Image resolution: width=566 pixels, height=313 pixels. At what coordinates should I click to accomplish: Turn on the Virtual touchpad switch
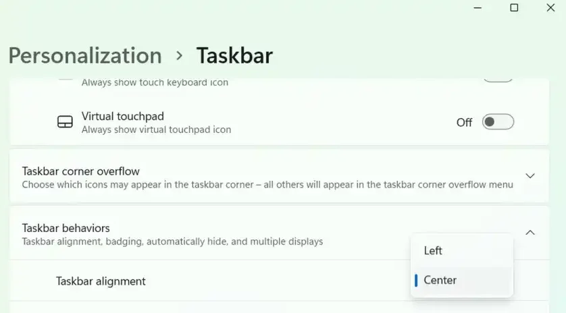click(498, 122)
